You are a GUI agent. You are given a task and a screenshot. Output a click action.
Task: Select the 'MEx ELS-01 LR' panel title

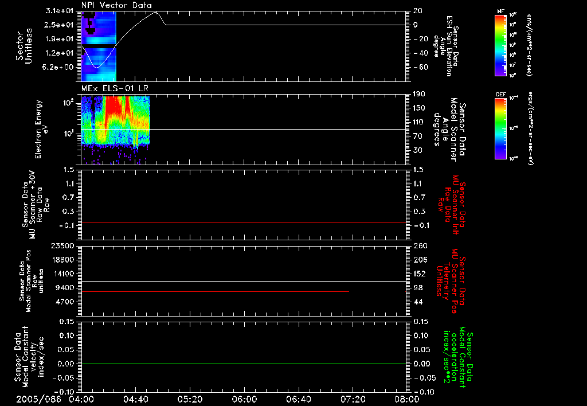[x=115, y=88]
